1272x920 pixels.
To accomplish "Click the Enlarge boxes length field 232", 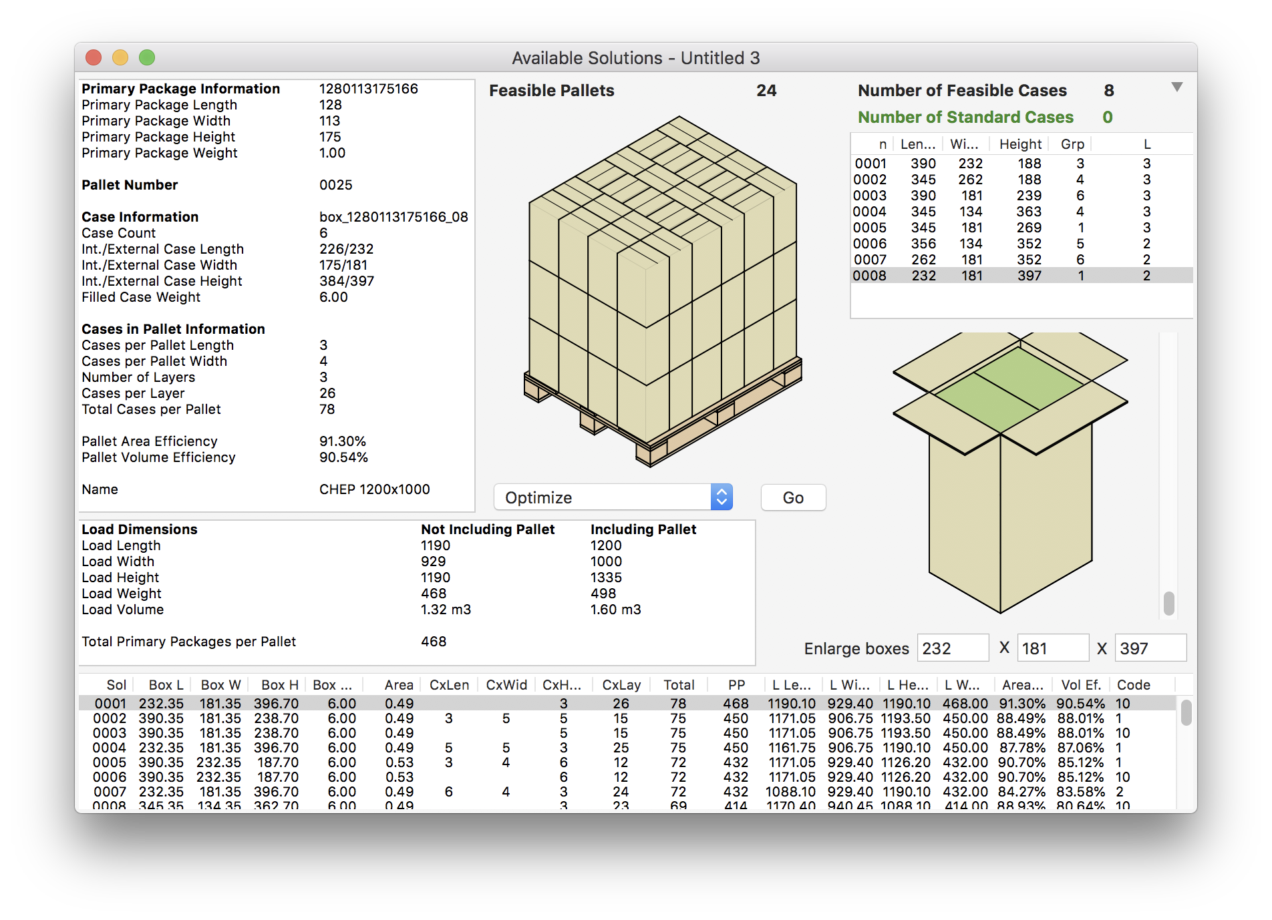I will click(x=953, y=648).
